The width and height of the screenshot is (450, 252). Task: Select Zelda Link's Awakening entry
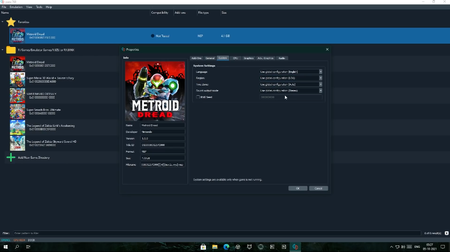click(x=50, y=128)
